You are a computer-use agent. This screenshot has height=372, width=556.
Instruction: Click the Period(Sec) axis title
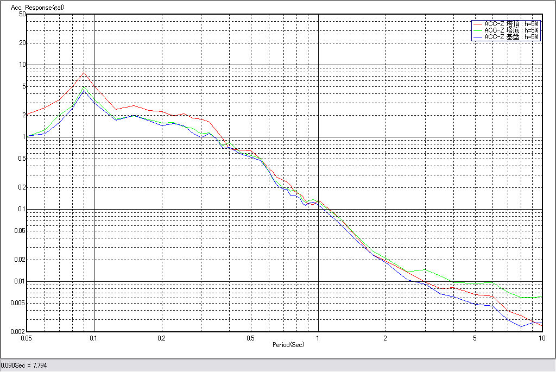click(x=288, y=345)
